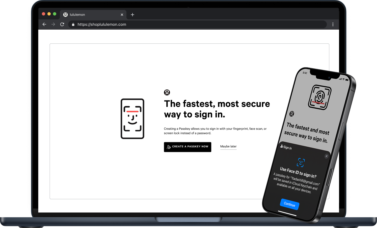Reload the page with the refresh icon
The height and width of the screenshot is (228, 377).
[62, 24]
